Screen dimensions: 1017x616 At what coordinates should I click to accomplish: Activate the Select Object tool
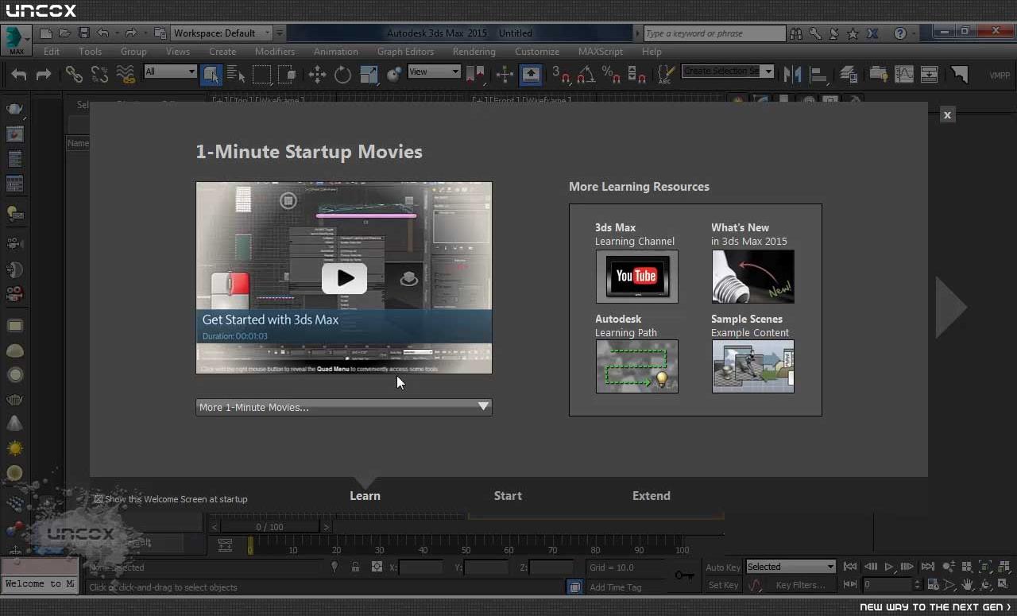pyautogui.click(x=211, y=74)
